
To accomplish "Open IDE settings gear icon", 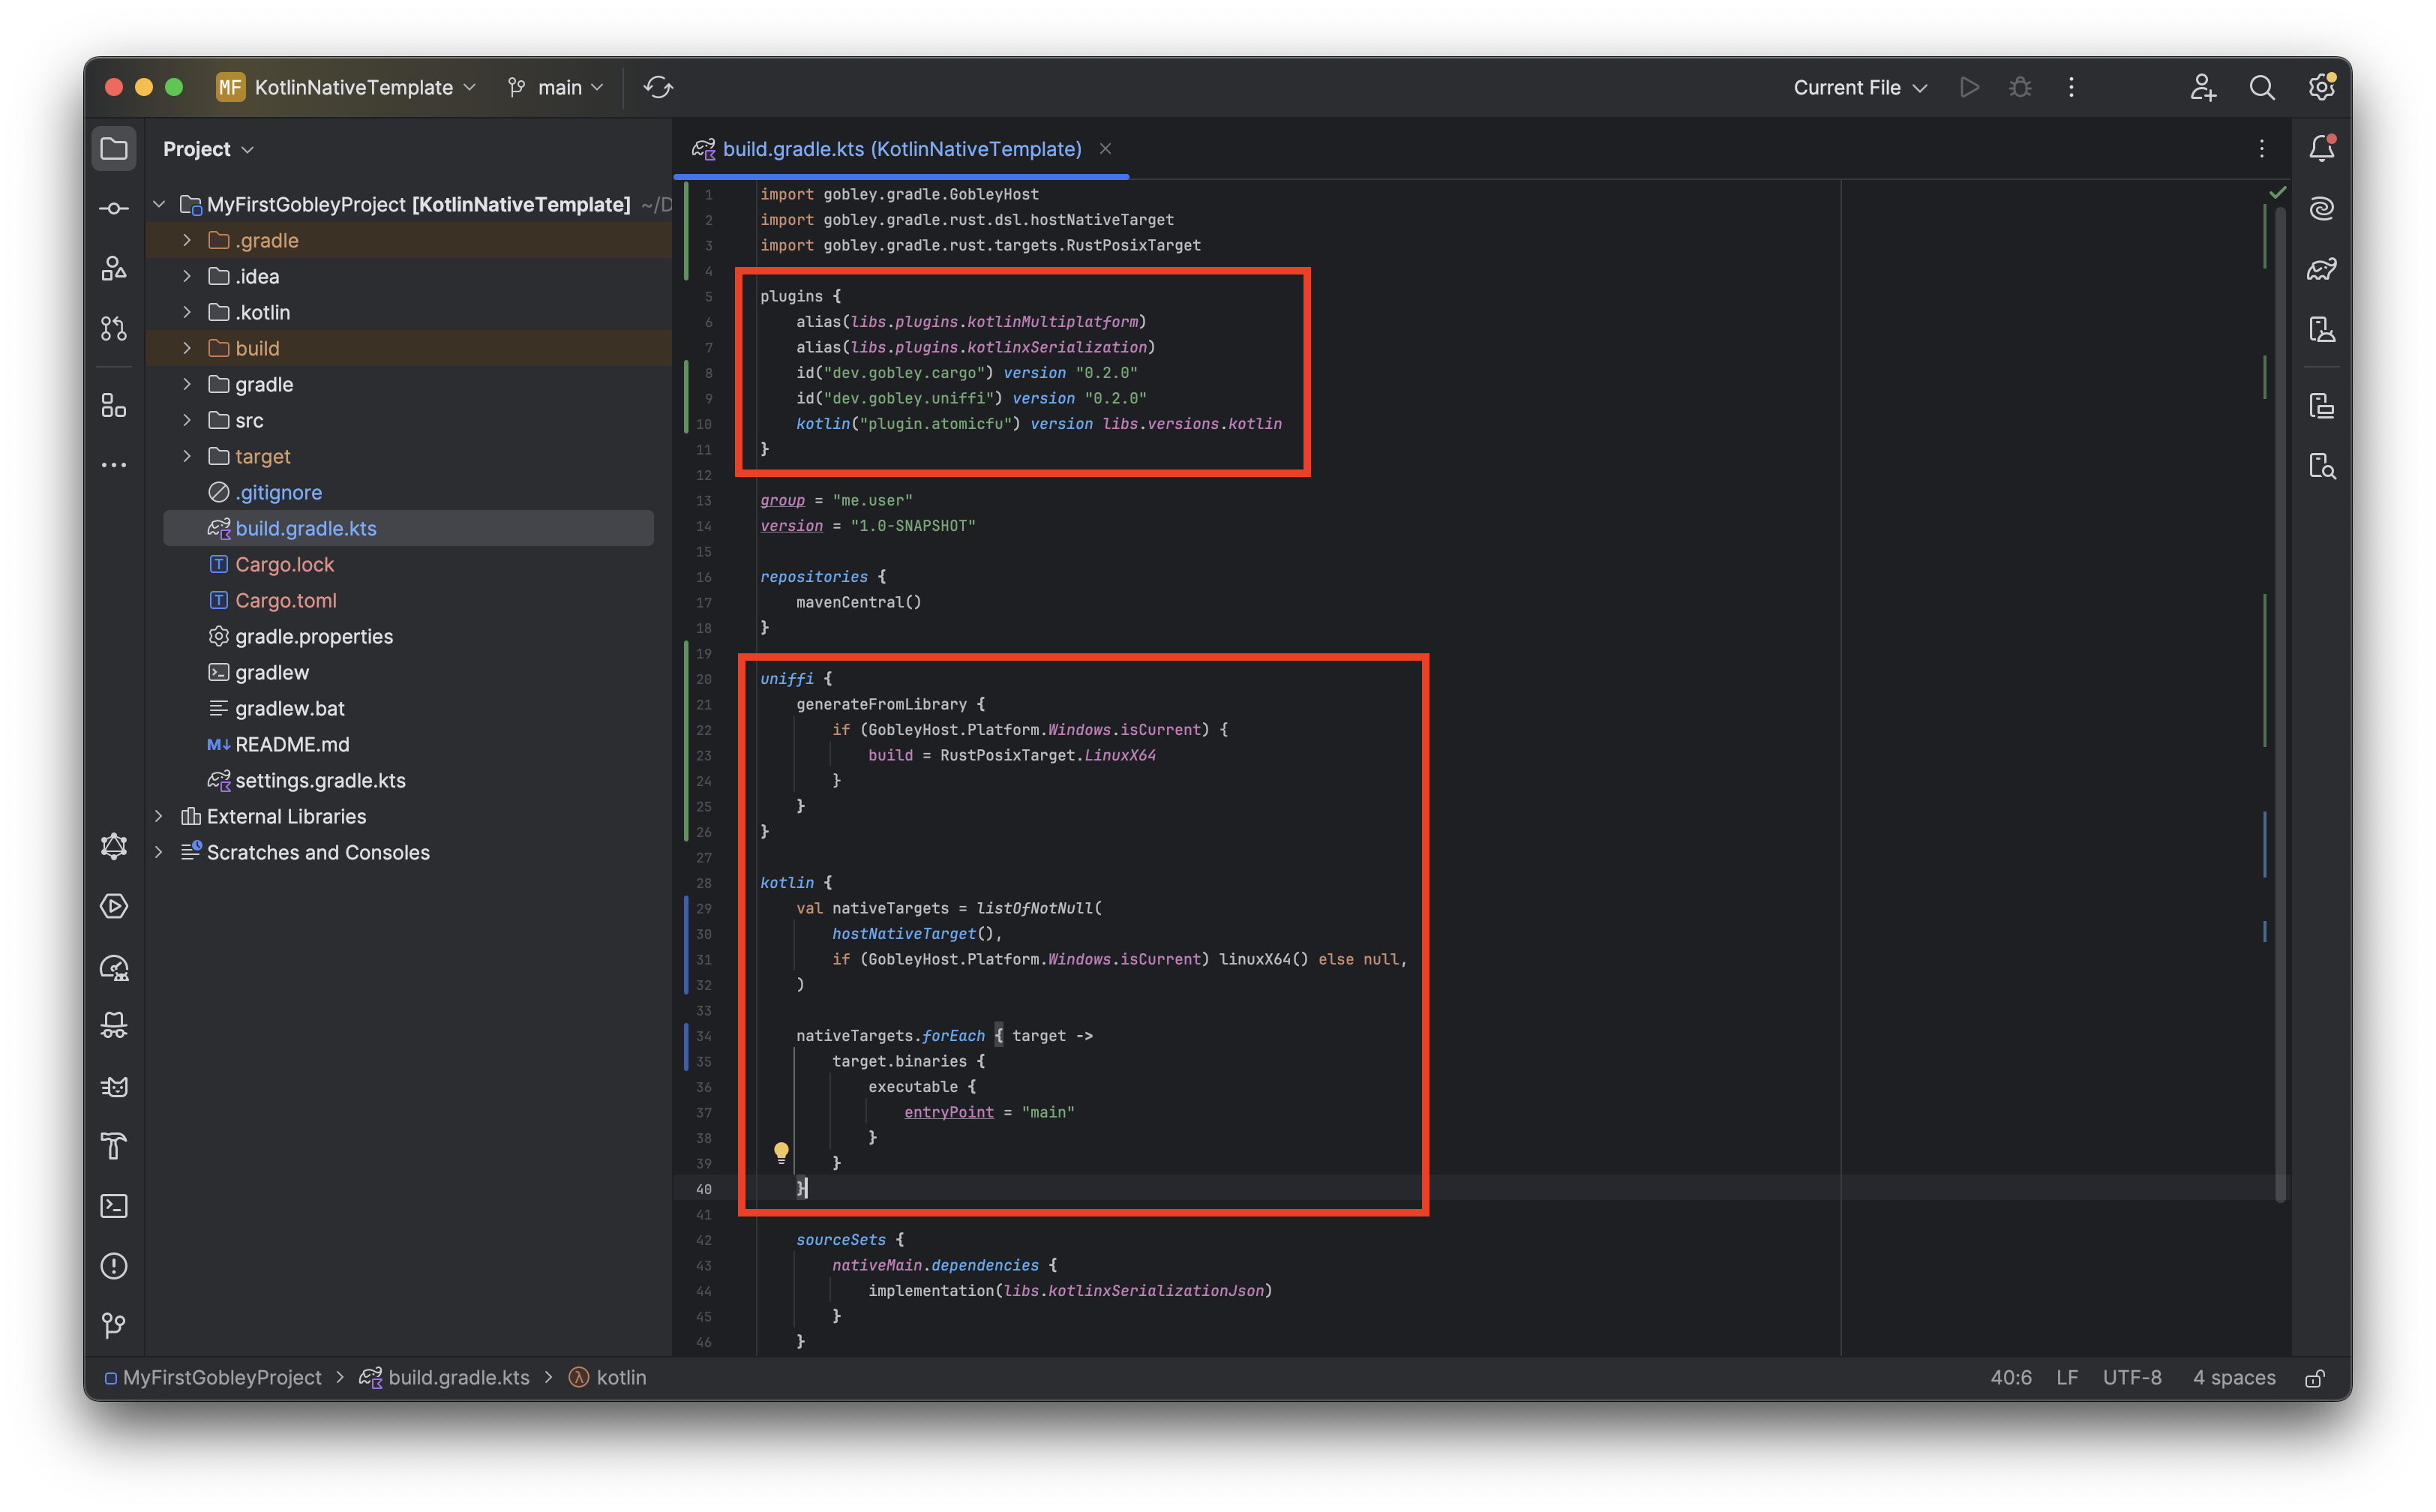I will [2322, 88].
